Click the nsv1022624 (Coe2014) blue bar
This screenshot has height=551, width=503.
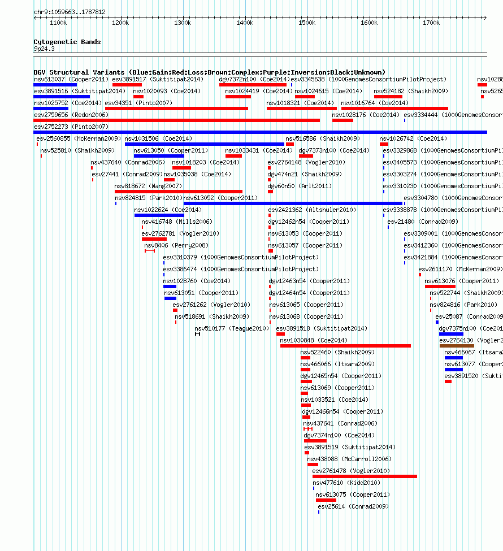point(159,215)
